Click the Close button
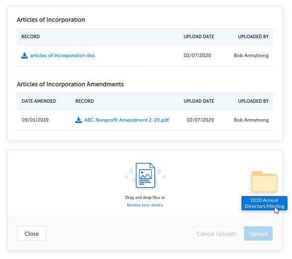The image size is (292, 259). click(32, 234)
